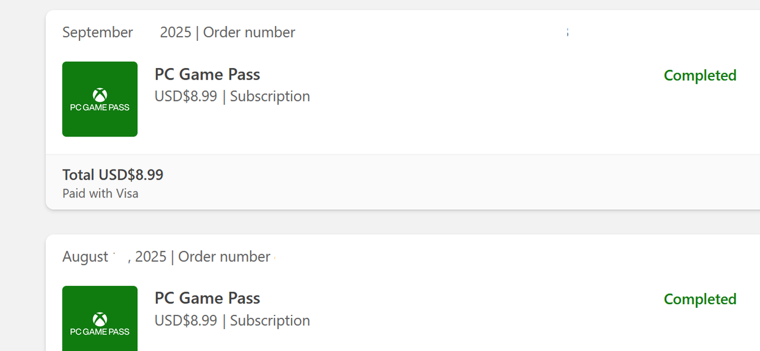This screenshot has height=351, width=760.
Task: Click Order number label in September order
Action: pyautogui.click(x=249, y=33)
